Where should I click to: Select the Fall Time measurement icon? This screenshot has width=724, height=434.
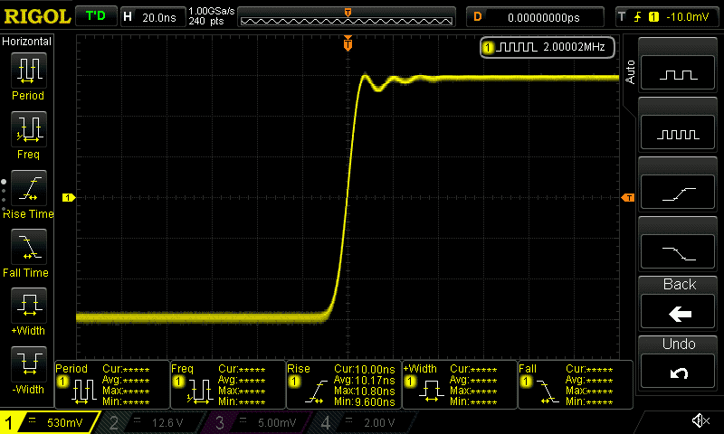pos(29,247)
